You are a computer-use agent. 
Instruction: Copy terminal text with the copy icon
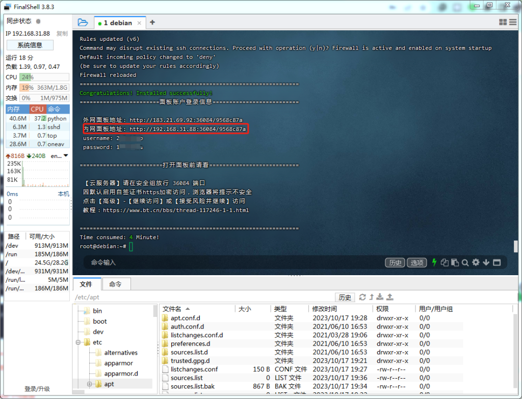tap(445, 262)
